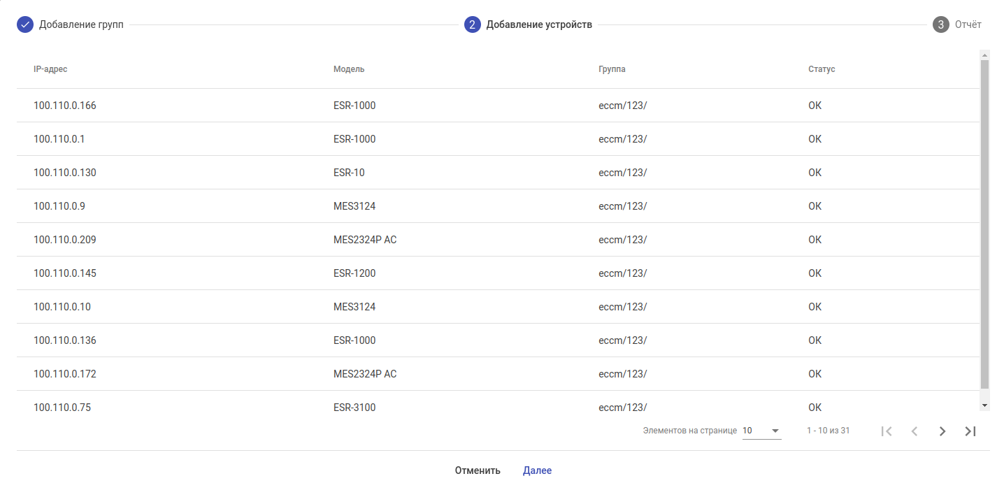Jump to the last page of devices
Image resolution: width=1004 pixels, height=504 pixels.
point(970,431)
